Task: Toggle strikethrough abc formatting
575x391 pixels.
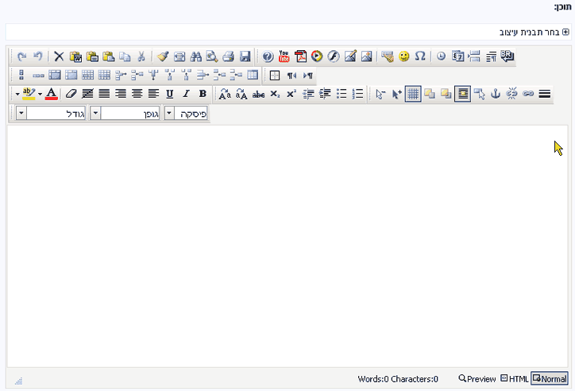Action: tap(259, 95)
